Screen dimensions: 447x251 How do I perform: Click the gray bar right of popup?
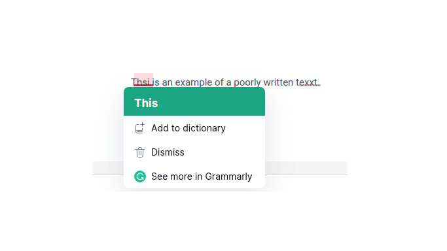pos(306,168)
